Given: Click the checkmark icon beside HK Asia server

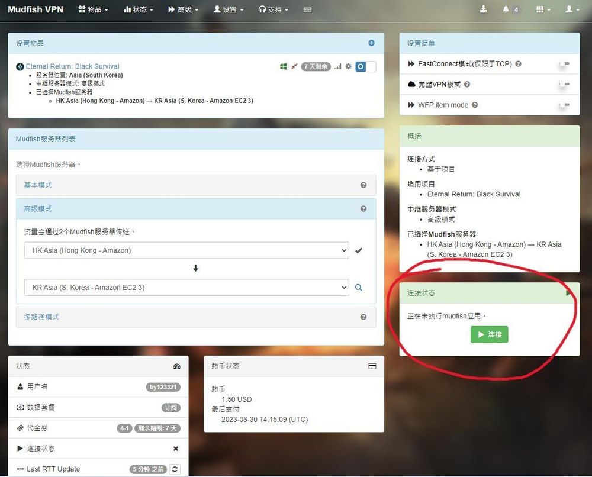Looking at the screenshot, I should tap(359, 250).
